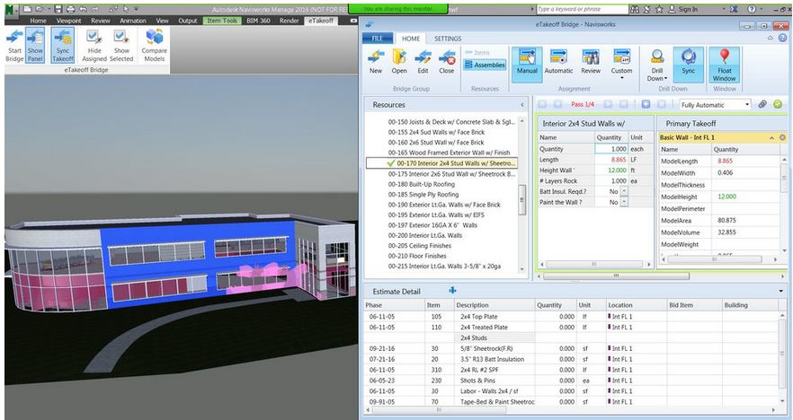Click the search keyword or phrase field
This screenshot has width=793, height=420.
click(x=582, y=9)
